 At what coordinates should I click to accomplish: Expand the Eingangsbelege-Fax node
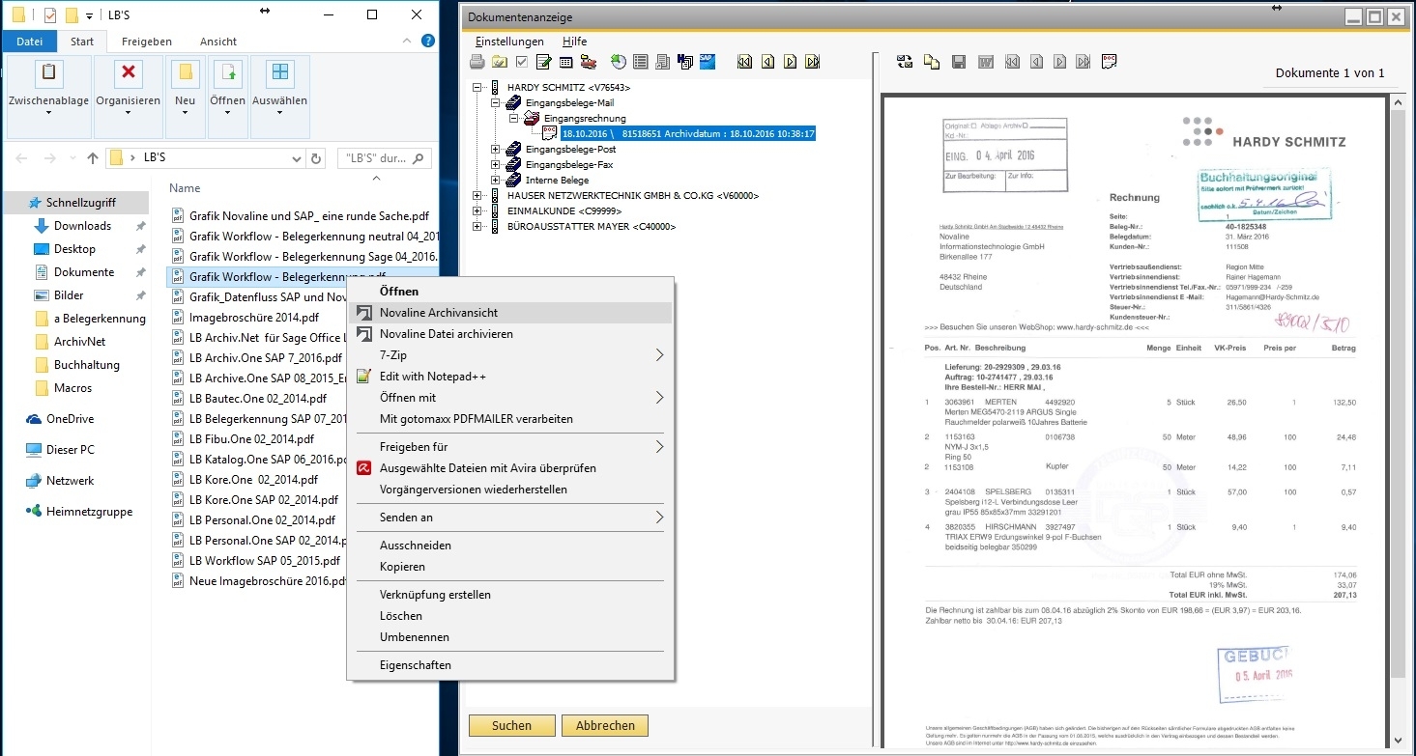pyautogui.click(x=496, y=165)
